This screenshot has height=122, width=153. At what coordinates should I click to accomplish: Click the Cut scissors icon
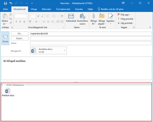[11, 15]
